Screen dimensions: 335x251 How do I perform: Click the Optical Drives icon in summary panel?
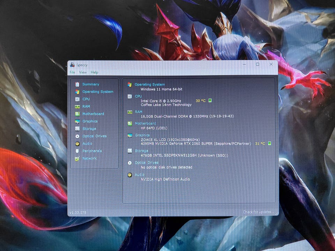130,163
